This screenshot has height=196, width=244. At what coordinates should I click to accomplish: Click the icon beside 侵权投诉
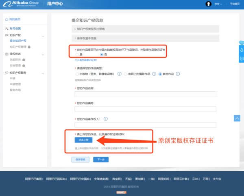coord(7,54)
